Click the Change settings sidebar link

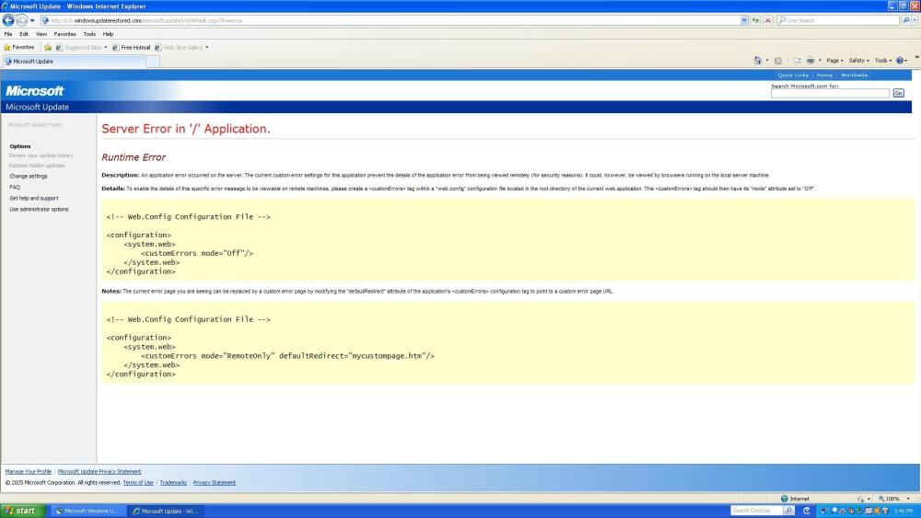[28, 176]
